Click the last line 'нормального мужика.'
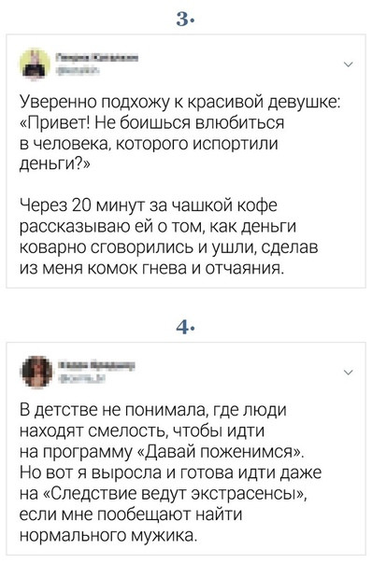372x564 pixels. pyautogui.click(x=108, y=535)
